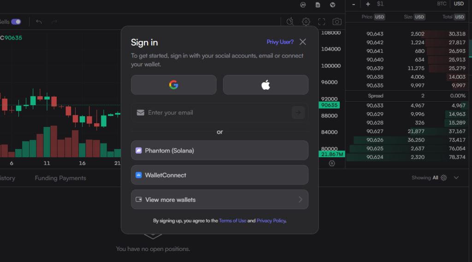Viewport: 472px width, 262px height.
Task: Open the Showing All filter gear
Action: click(x=443, y=178)
